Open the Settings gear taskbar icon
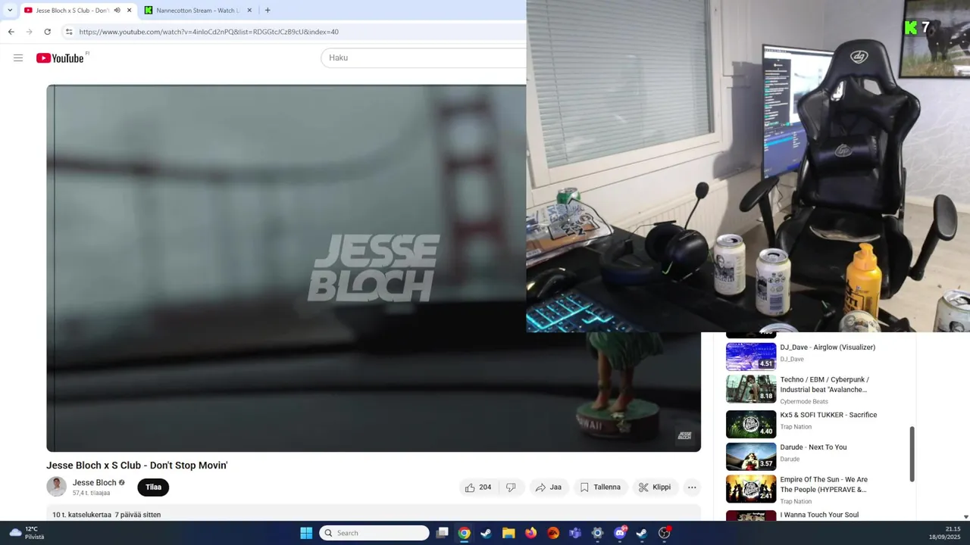Screen dimensions: 970x545 [x=597, y=533]
